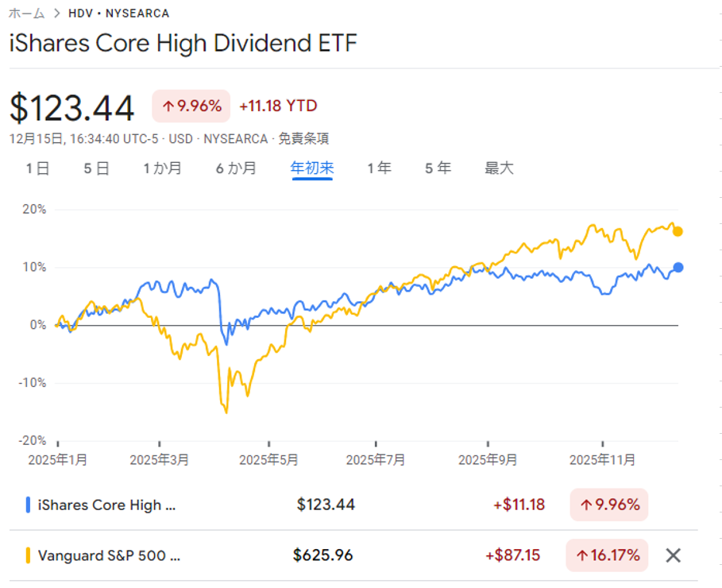Go to ホーム breadcrumb link
The height and width of the screenshot is (588, 722).
coord(26,14)
